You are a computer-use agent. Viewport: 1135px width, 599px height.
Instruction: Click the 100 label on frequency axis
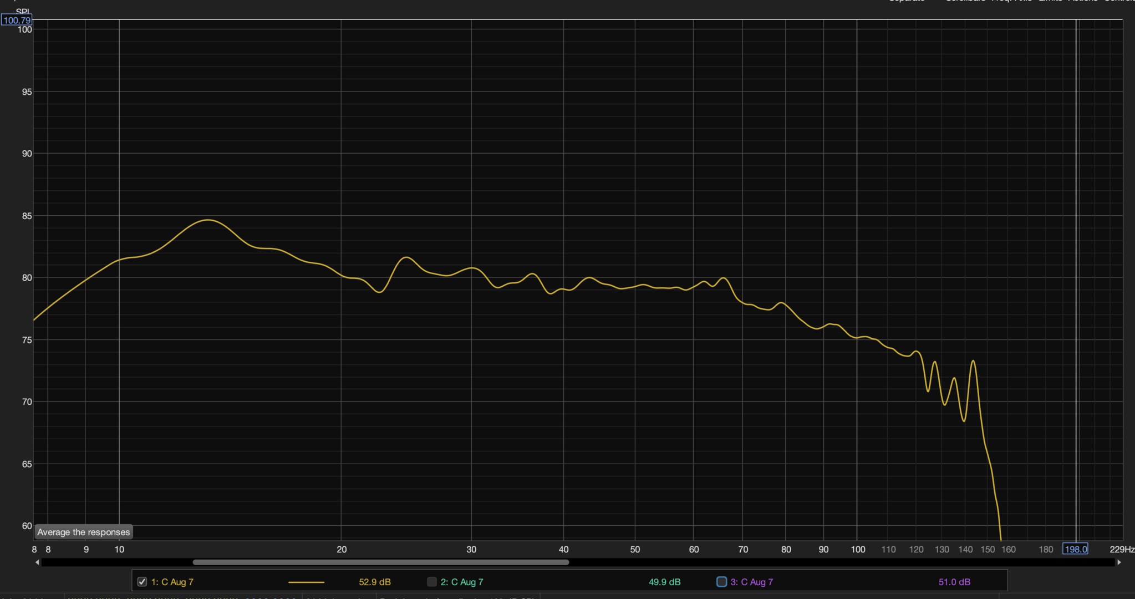point(858,549)
